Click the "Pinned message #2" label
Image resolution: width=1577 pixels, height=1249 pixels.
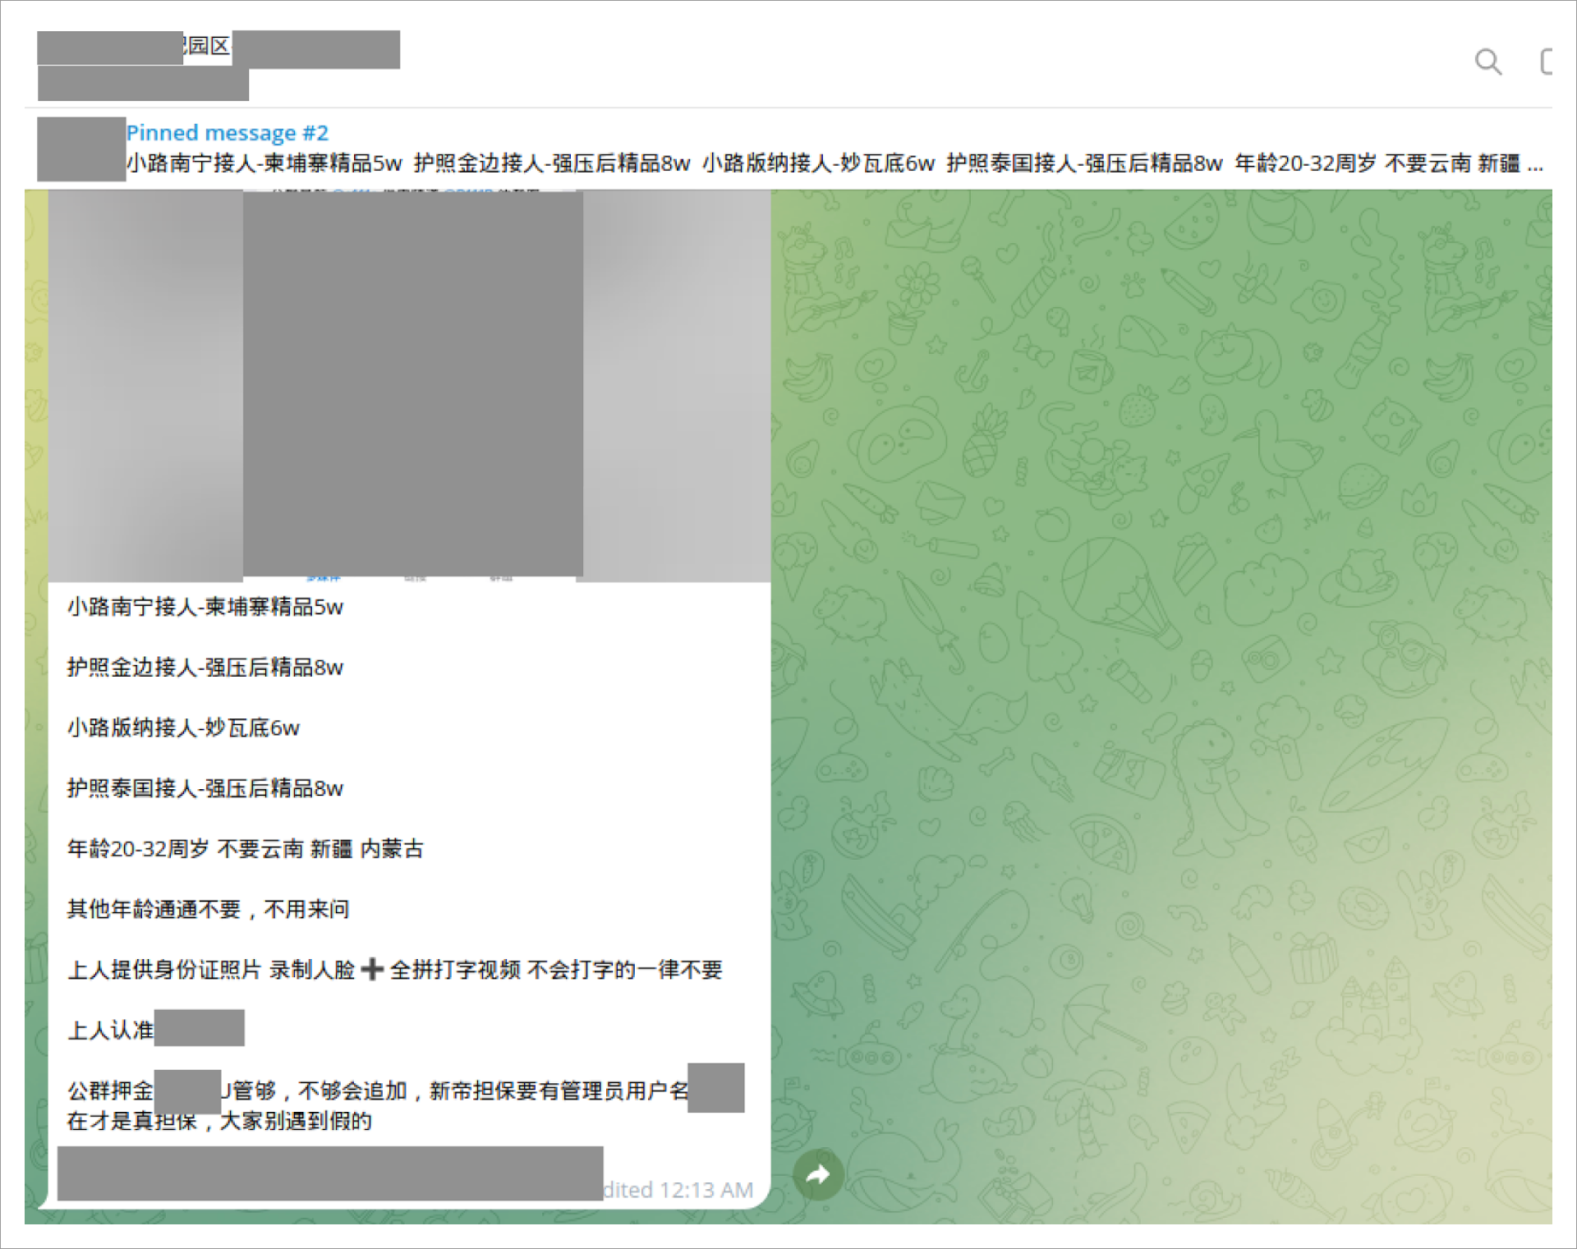[x=228, y=133]
